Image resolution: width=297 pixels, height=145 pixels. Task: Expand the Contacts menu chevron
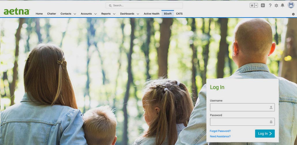[x=75, y=14]
